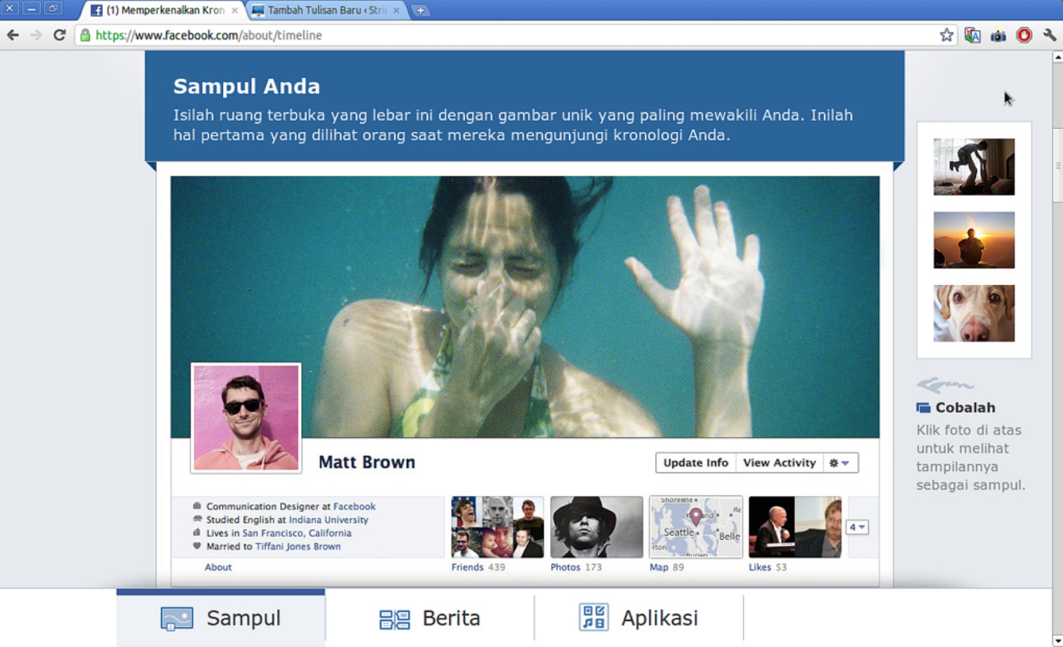
Task: Click the window close button in title bar
Action: (10, 8)
